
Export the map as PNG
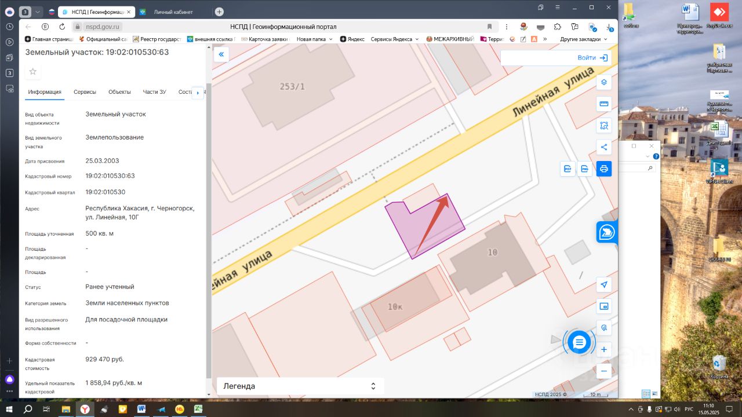pos(585,169)
